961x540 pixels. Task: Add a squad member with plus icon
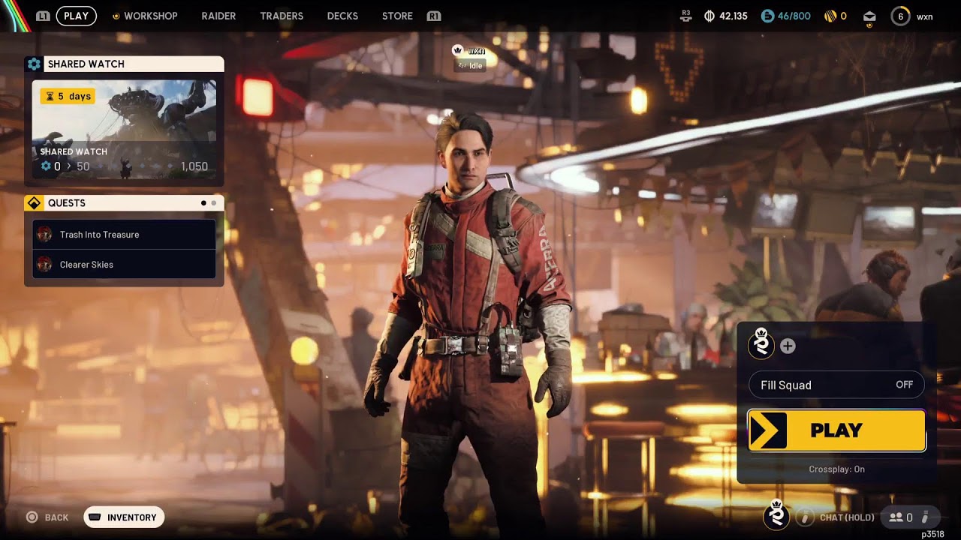point(788,346)
